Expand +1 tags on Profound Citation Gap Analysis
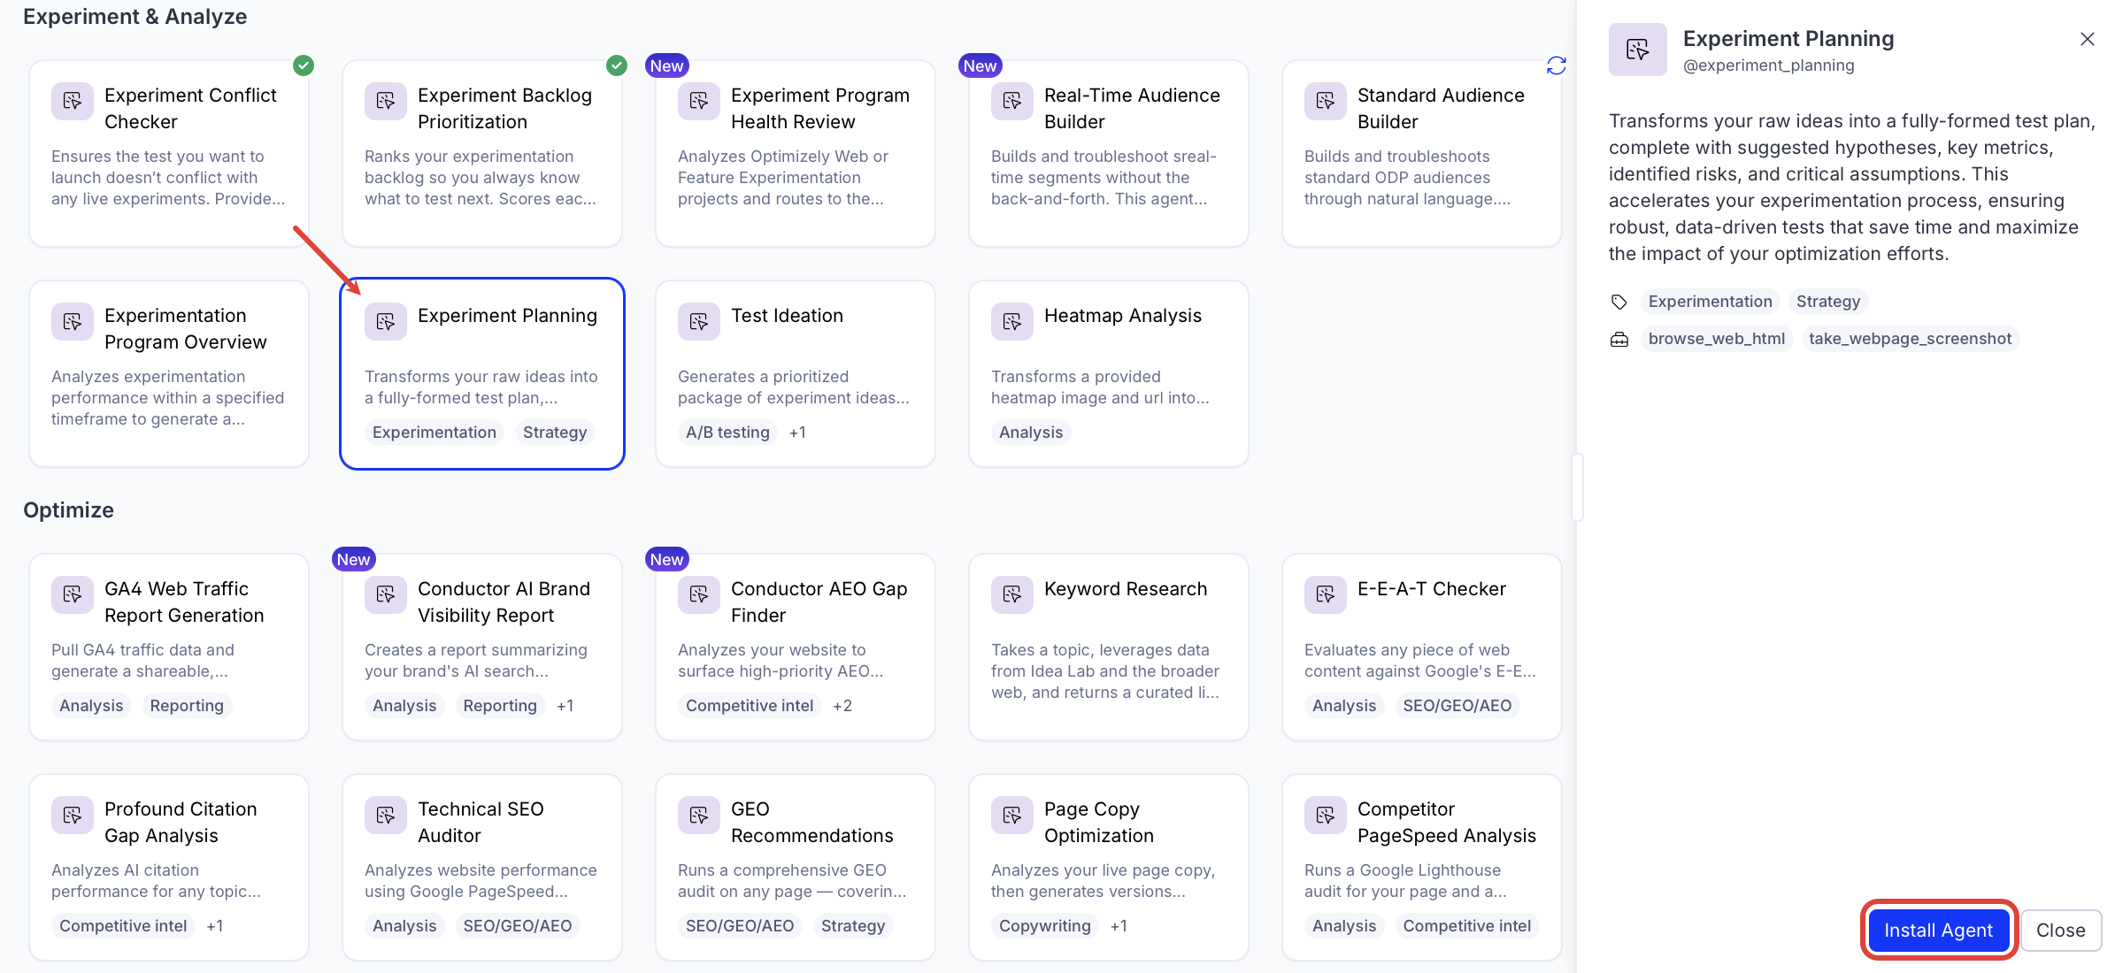Image resolution: width=2115 pixels, height=973 pixels. coord(215,926)
